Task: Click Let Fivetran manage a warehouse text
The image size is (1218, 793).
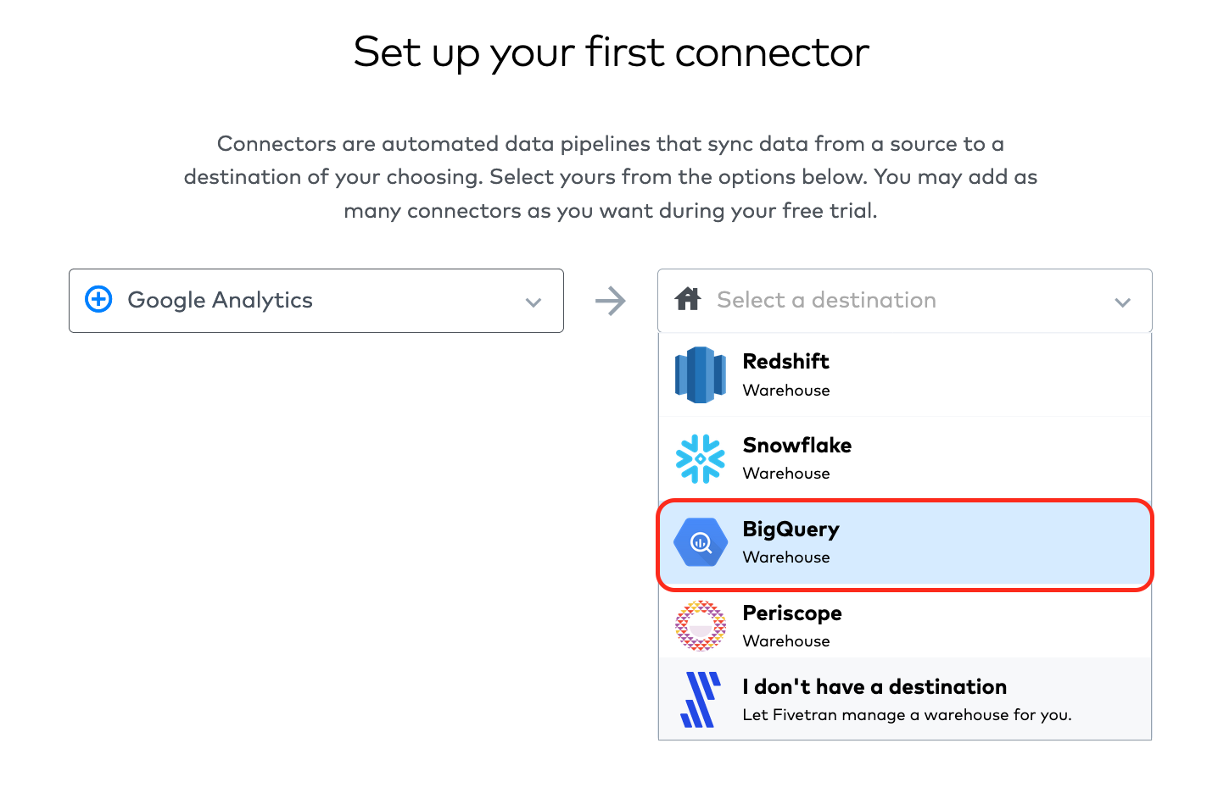Action: [x=907, y=715]
